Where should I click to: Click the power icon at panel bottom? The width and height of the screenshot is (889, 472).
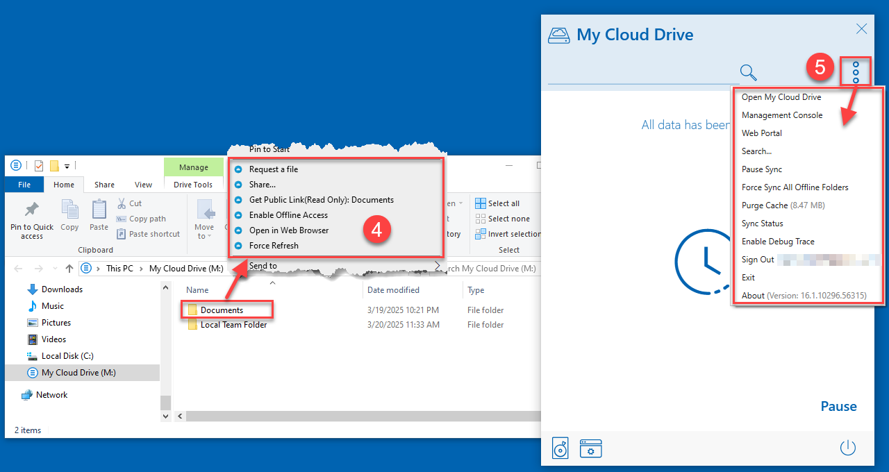847,448
